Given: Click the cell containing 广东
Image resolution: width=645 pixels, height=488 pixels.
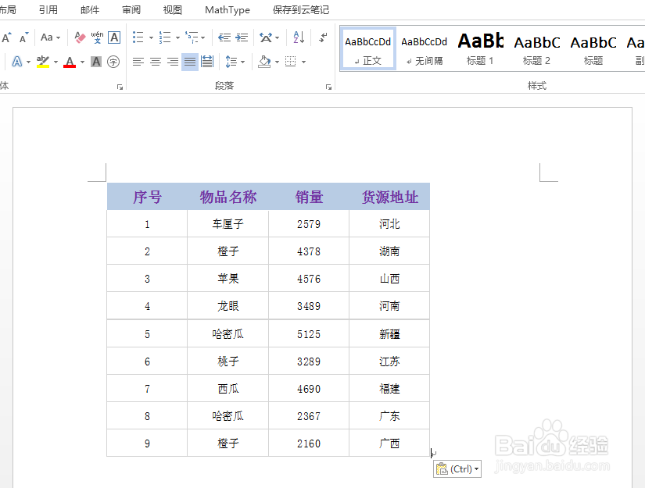Looking at the screenshot, I should pos(389,415).
